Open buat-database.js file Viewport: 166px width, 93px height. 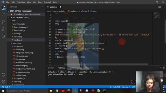point(21,27)
